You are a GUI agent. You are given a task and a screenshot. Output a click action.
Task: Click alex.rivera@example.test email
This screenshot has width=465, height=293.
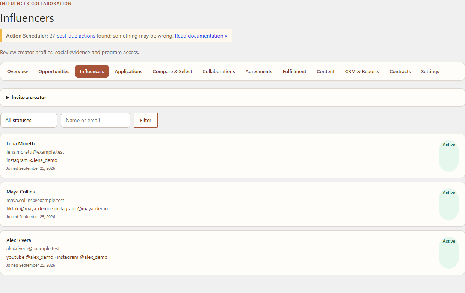(x=33, y=249)
